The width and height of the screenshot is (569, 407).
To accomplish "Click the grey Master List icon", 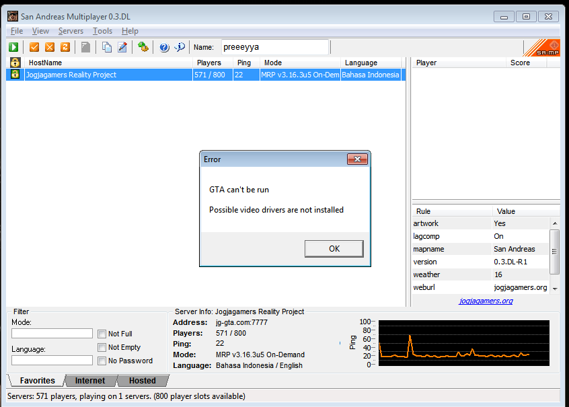I will click(85, 47).
